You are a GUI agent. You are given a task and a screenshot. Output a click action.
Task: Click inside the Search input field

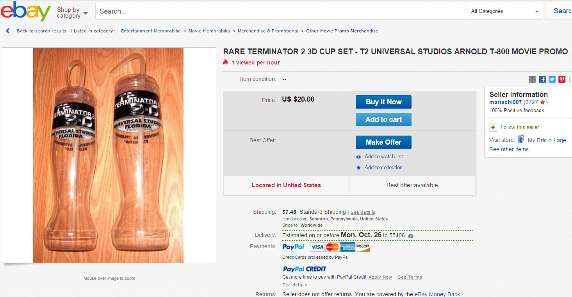(x=280, y=11)
